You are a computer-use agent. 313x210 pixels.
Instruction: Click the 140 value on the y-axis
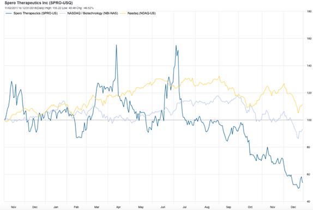309,65
